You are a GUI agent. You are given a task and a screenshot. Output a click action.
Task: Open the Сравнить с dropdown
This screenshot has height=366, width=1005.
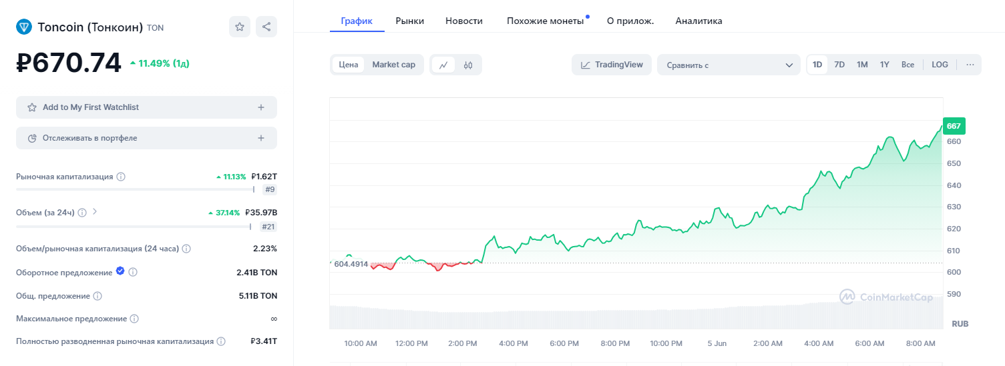pos(729,65)
